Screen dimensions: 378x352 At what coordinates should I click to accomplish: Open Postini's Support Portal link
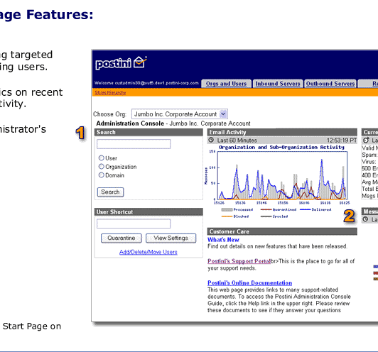[x=239, y=261]
